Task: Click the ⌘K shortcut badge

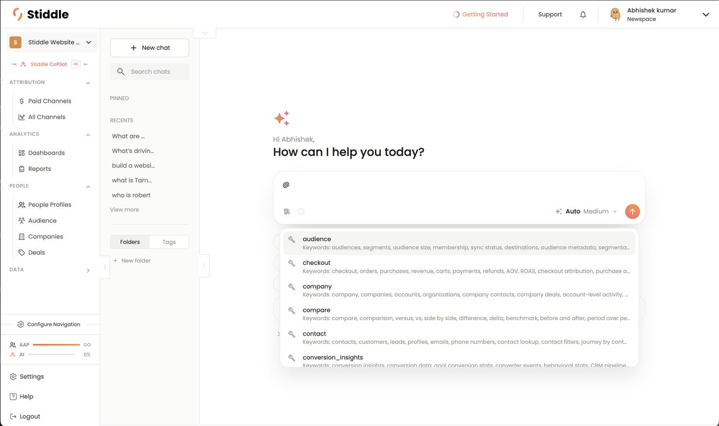Action: pyautogui.click(x=75, y=64)
